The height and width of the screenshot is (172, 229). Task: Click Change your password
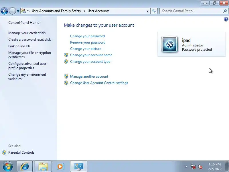click(88, 36)
